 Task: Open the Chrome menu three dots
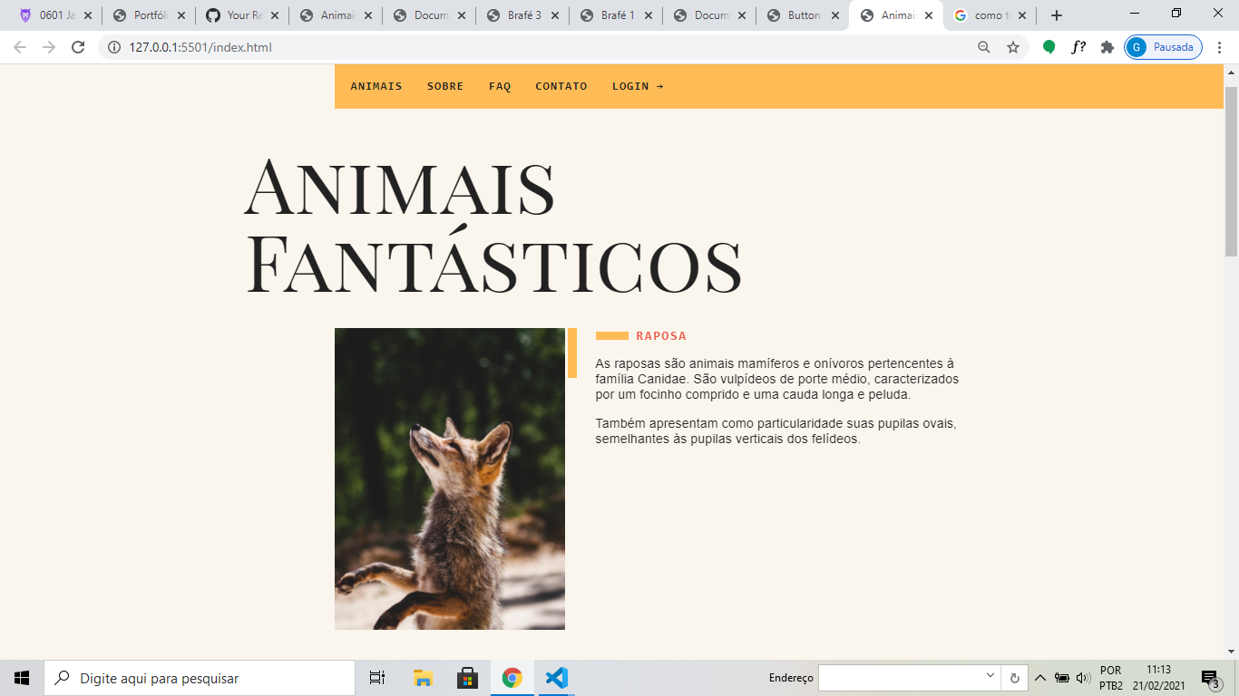1220,47
